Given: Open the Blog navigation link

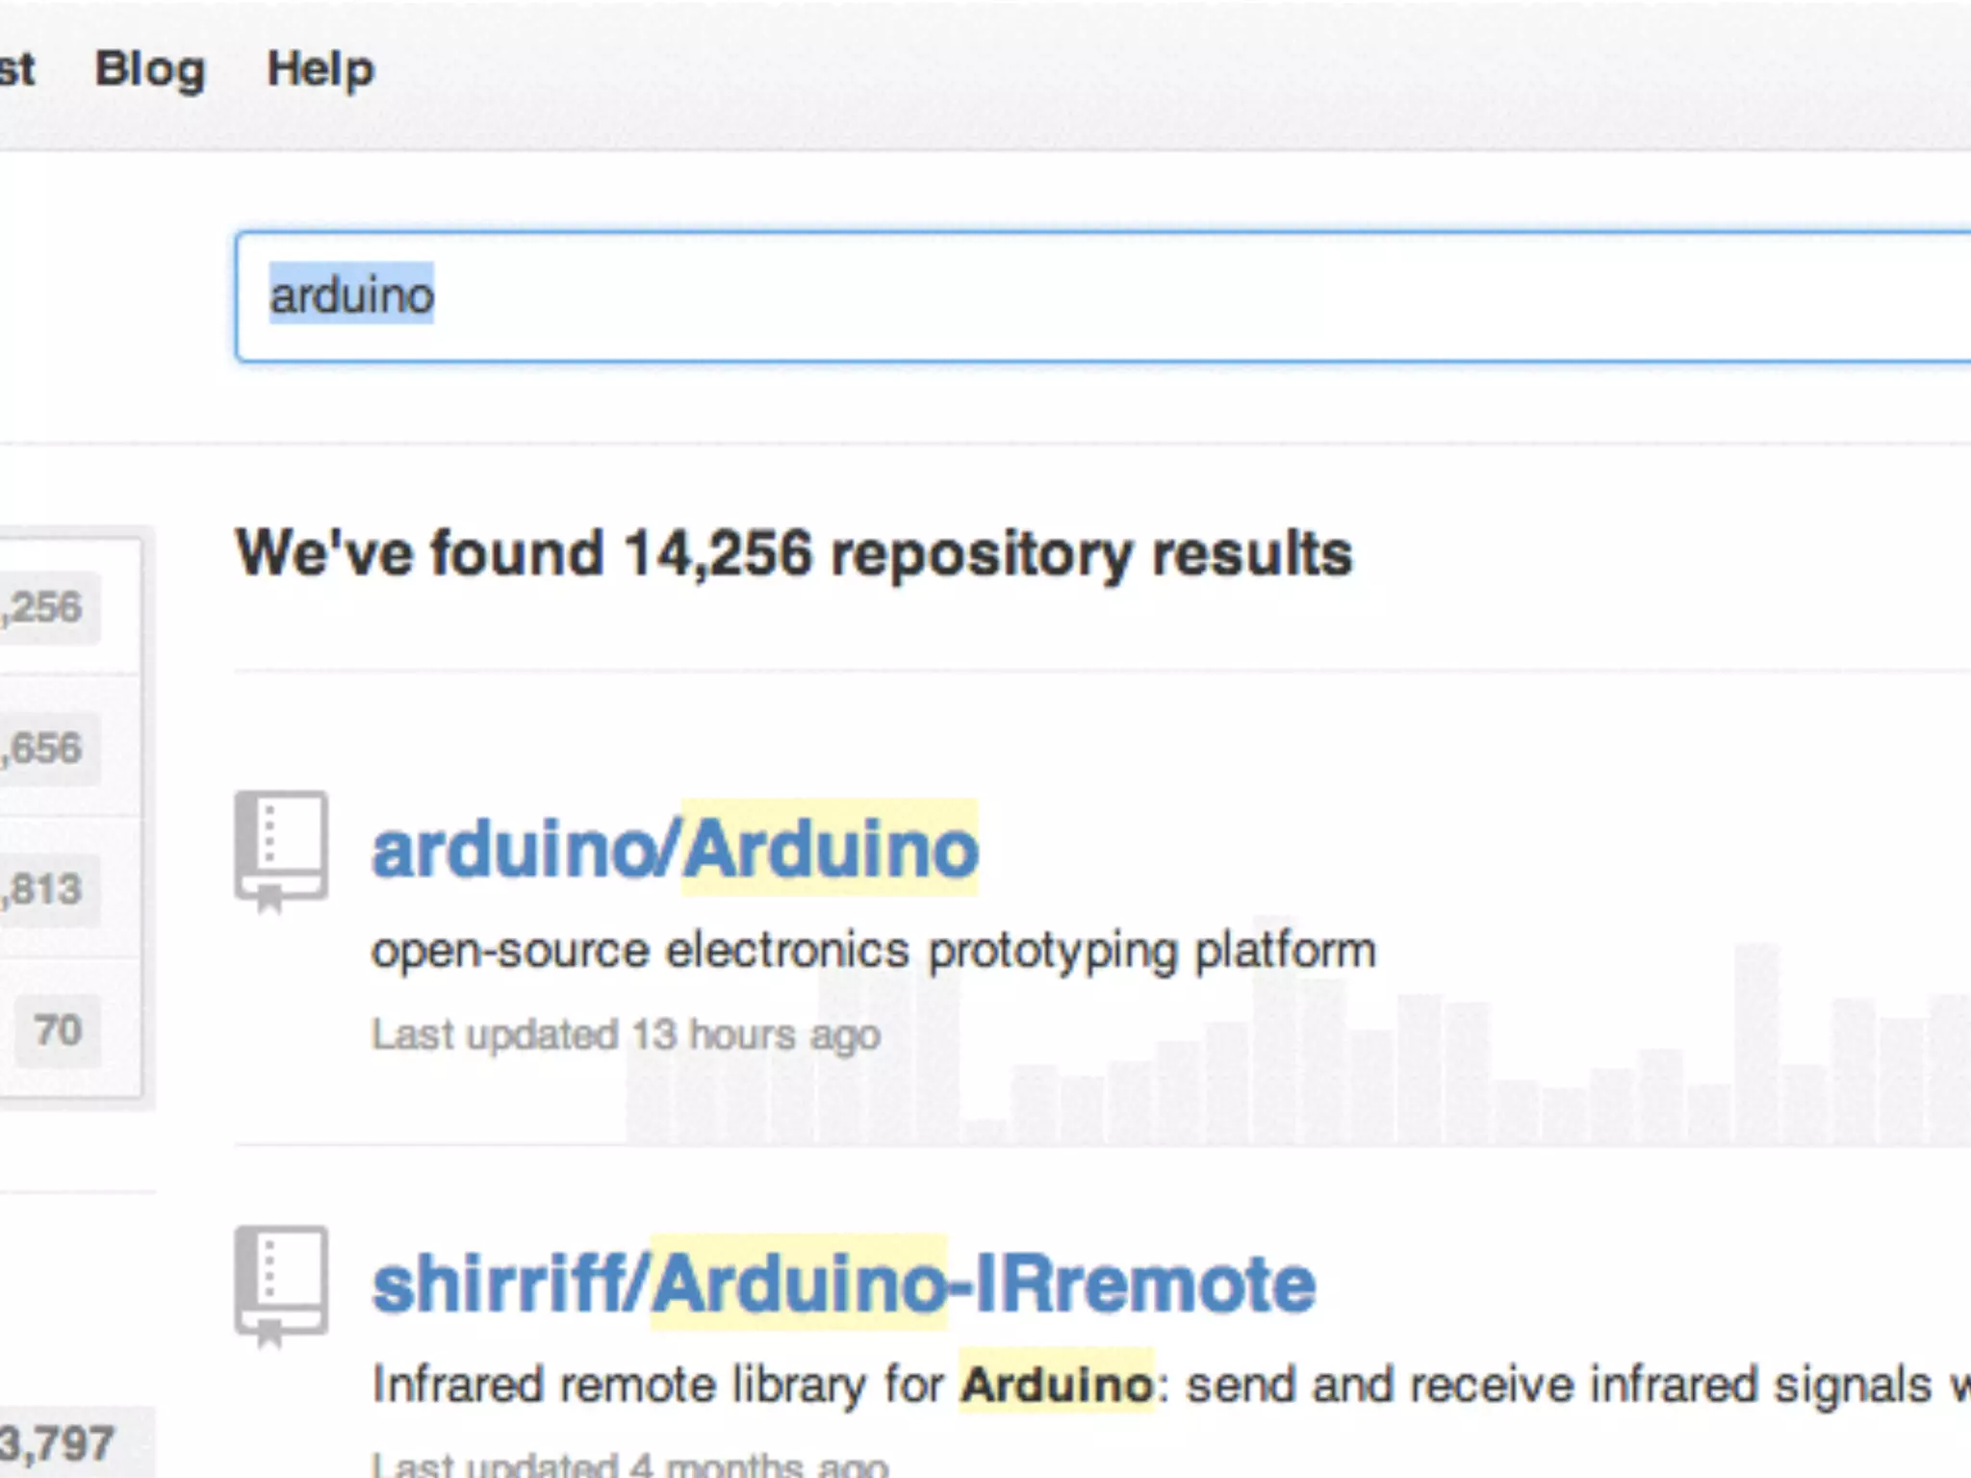Looking at the screenshot, I should pyautogui.click(x=150, y=69).
